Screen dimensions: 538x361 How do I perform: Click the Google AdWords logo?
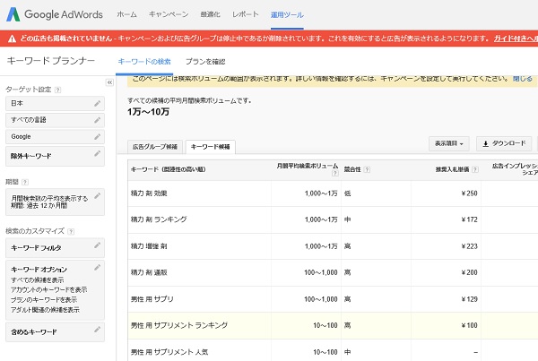55,14
